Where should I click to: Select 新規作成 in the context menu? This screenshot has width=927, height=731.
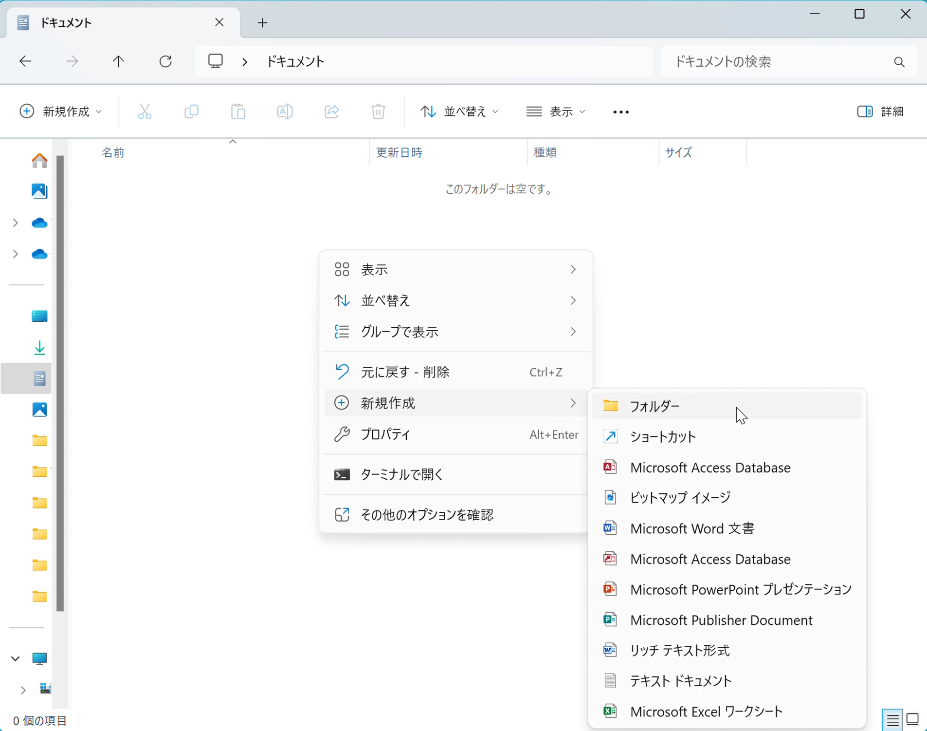456,403
